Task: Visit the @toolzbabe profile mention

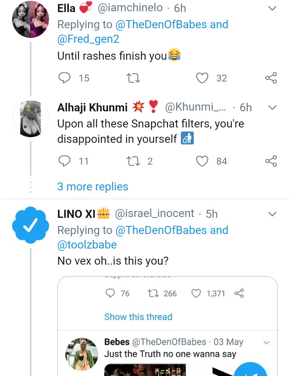Action: (x=87, y=245)
